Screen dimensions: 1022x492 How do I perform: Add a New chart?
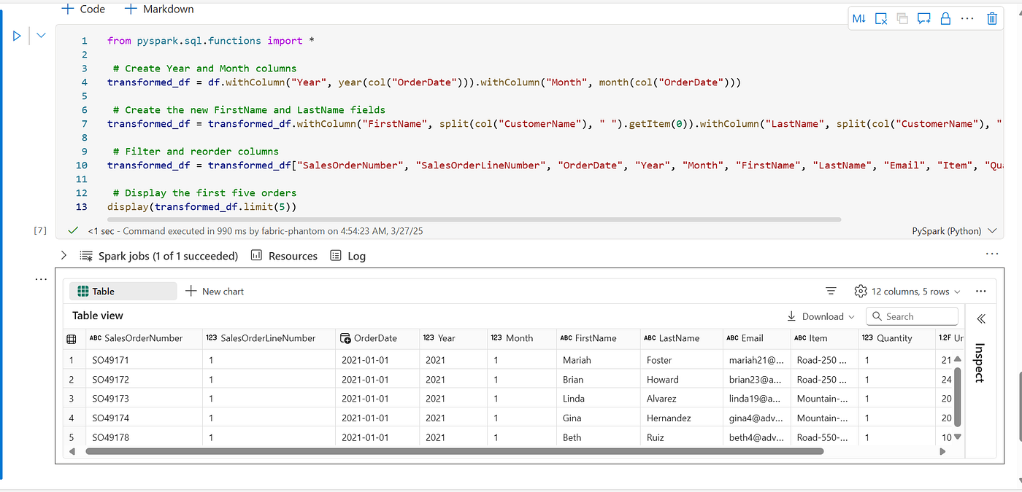click(x=215, y=291)
